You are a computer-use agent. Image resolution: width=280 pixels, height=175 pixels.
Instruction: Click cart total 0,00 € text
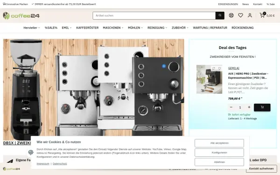271,16
